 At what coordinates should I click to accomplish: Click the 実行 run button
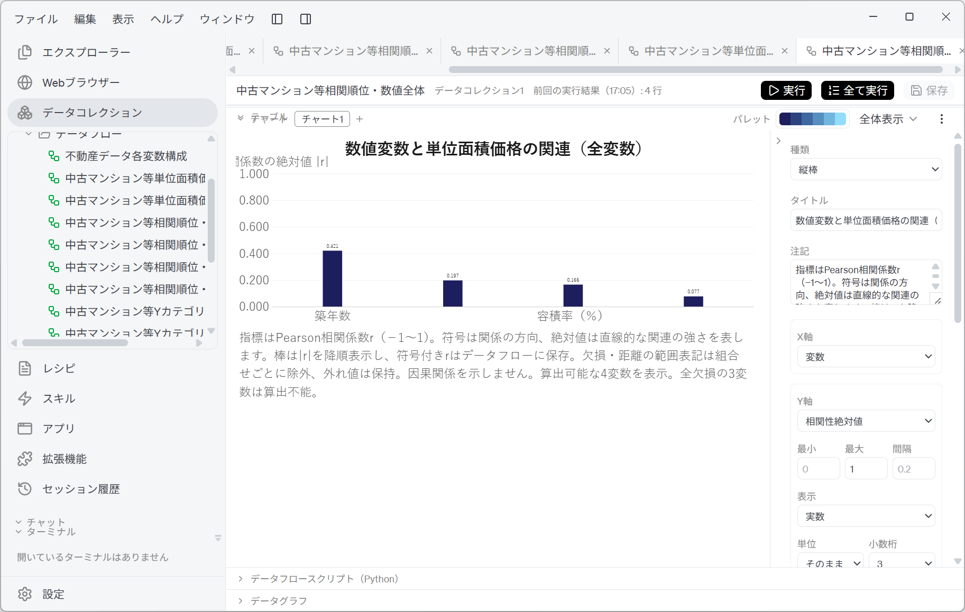coord(786,90)
